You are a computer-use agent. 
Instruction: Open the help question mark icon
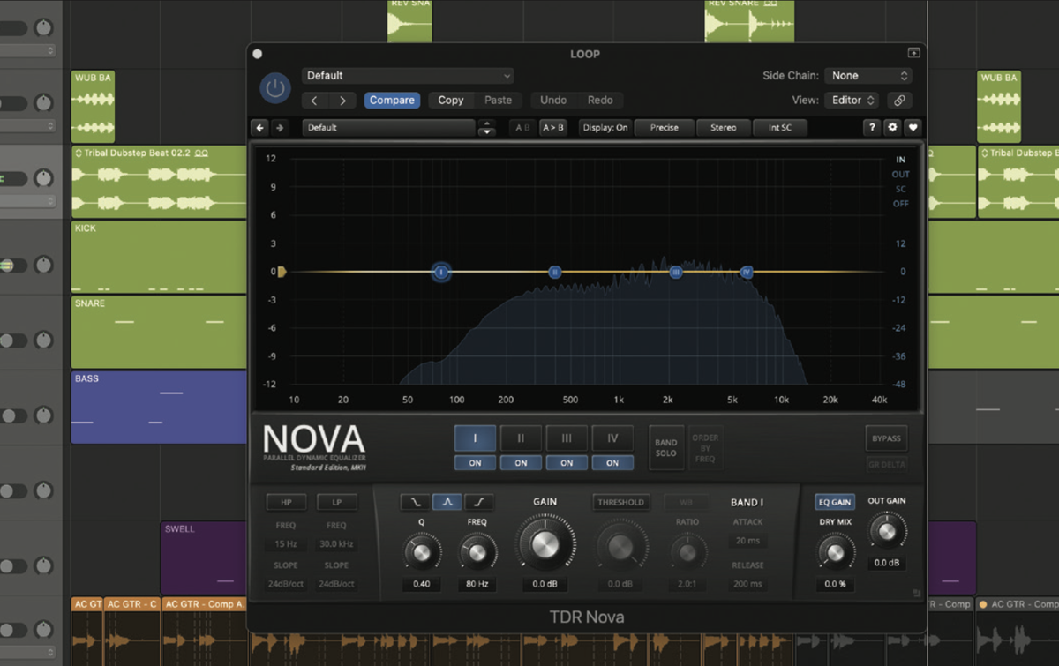click(871, 127)
